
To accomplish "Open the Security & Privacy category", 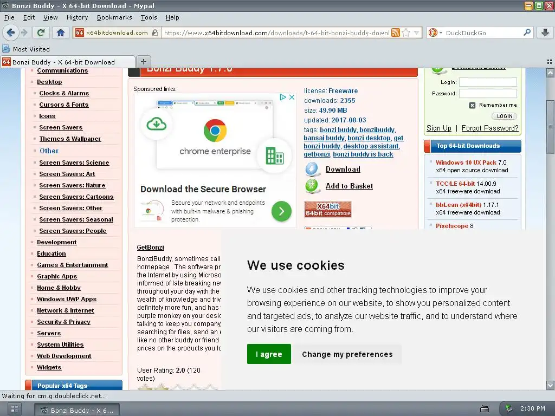I will click(x=64, y=322).
